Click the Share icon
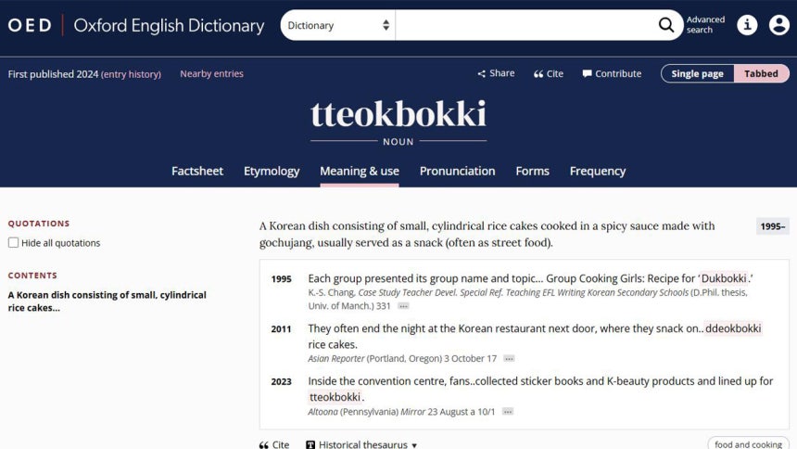Image resolution: width=797 pixels, height=449 pixels. pyautogui.click(x=481, y=74)
